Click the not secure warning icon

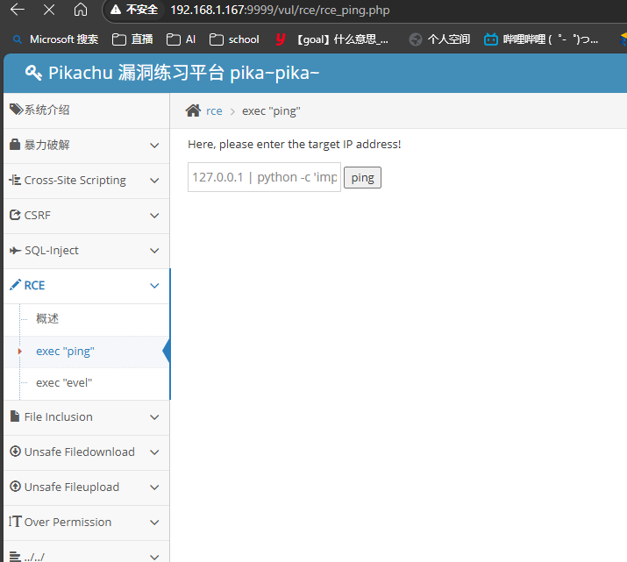click(116, 10)
